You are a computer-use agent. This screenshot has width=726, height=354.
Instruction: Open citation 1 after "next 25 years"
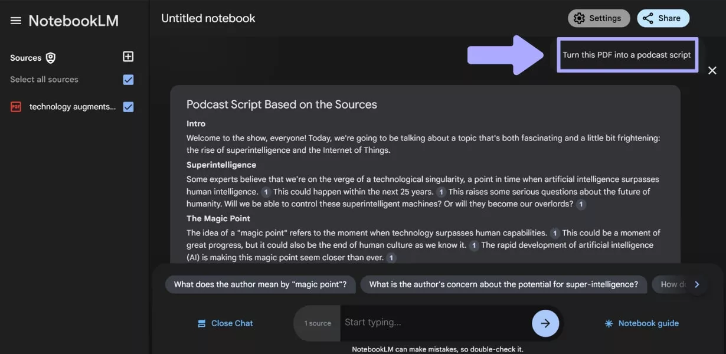tap(441, 192)
